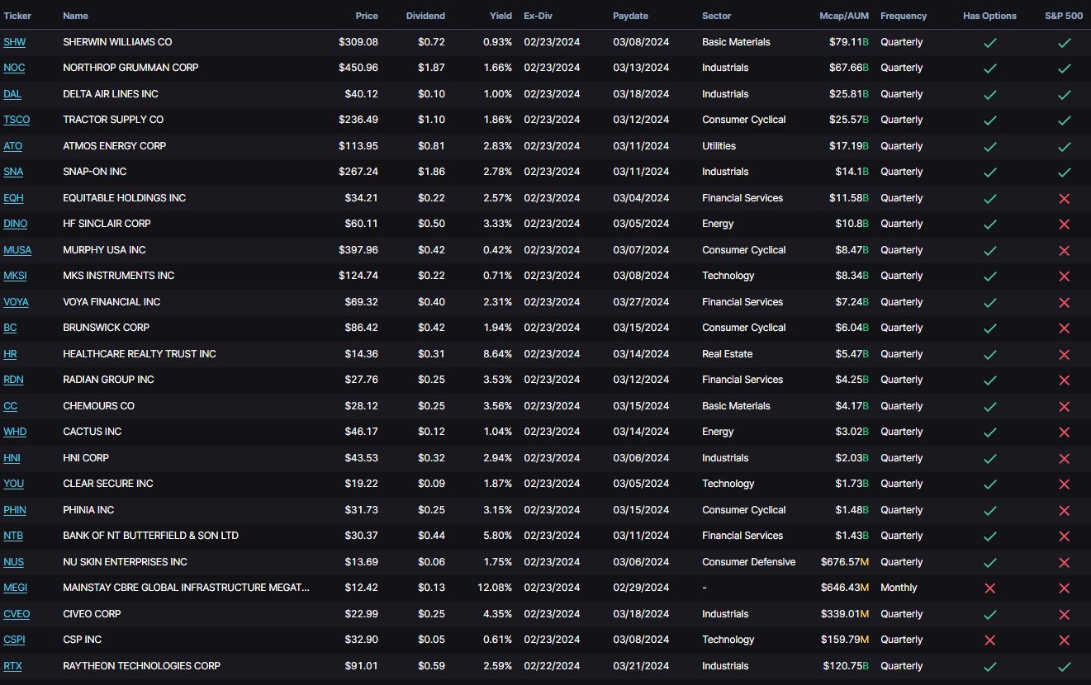Viewport: 1091px width, 685px height.
Task: Select the 02/29/2024 paydate cell
Action: coord(641,588)
